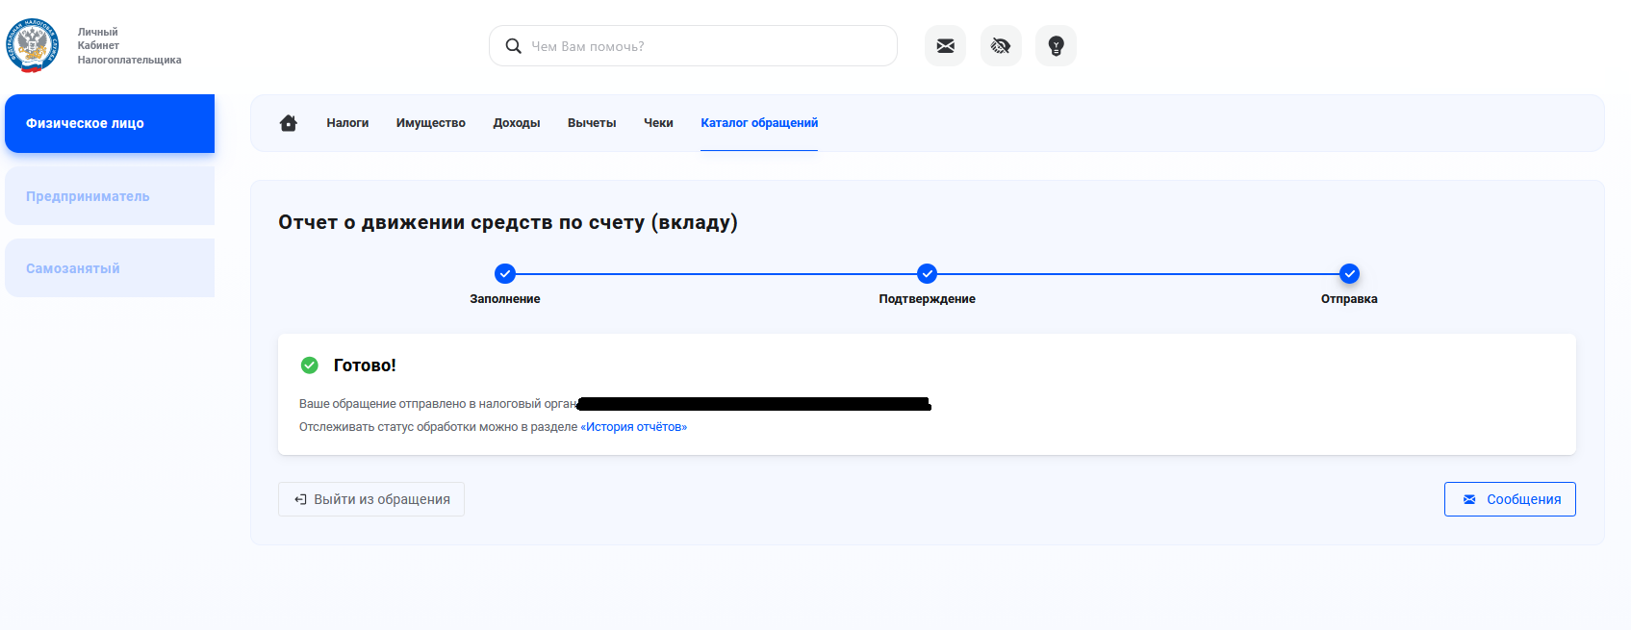Open the «История отчётов» link
1631x630 pixels.
click(x=633, y=427)
